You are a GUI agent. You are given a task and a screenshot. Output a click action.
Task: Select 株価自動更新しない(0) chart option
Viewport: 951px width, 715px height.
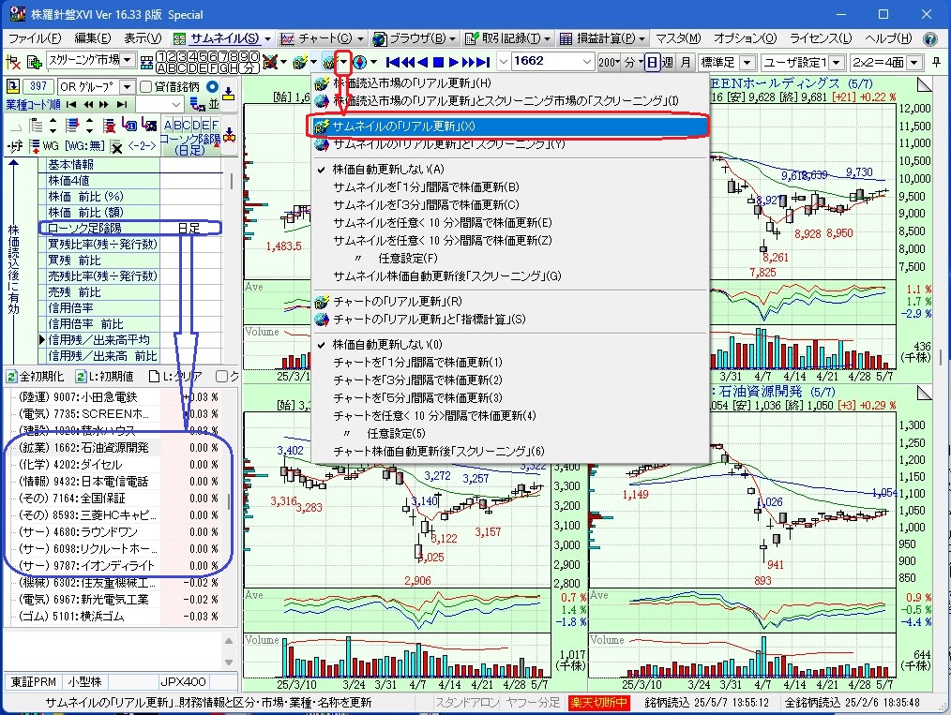click(x=387, y=345)
